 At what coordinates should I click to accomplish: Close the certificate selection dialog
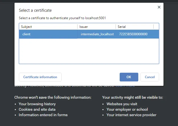point(159,7)
